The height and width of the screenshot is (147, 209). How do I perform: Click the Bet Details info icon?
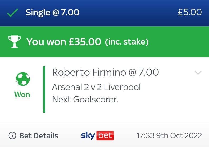tap(12, 135)
